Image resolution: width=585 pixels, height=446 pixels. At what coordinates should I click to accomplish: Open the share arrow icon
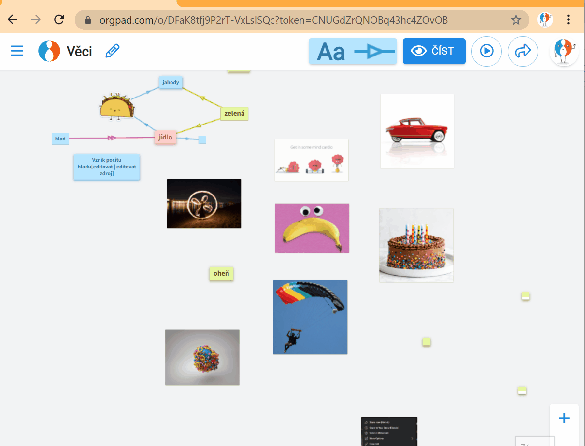pyautogui.click(x=523, y=51)
